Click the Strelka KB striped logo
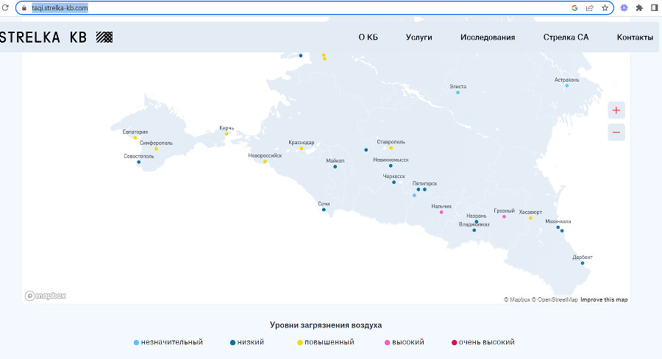The image size is (662, 359). 104,38
